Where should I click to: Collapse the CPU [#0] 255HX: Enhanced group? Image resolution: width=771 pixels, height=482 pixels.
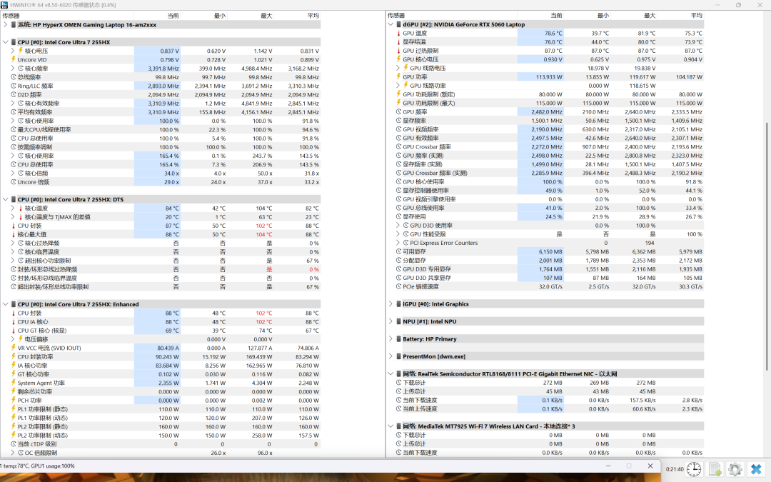coord(6,304)
